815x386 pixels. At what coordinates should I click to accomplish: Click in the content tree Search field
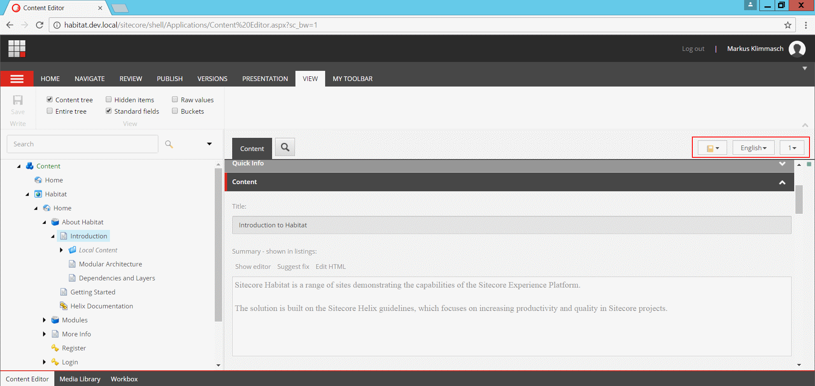pos(82,144)
